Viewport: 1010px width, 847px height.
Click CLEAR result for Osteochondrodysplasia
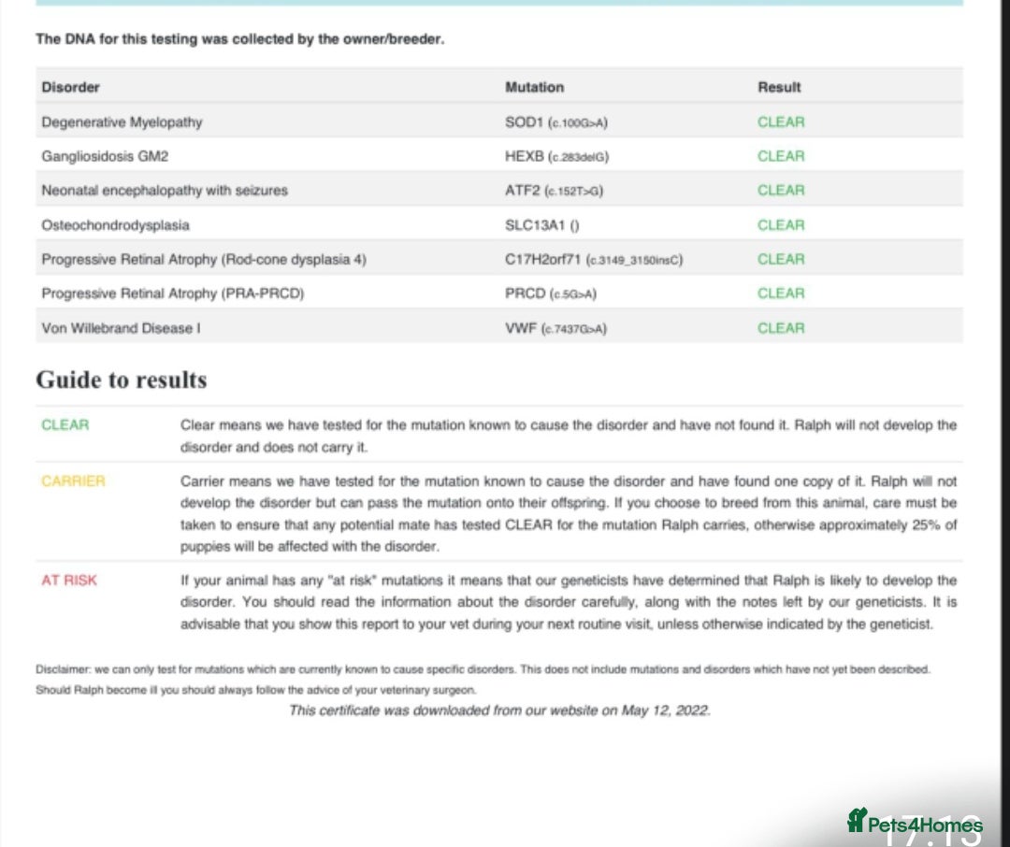[781, 224]
